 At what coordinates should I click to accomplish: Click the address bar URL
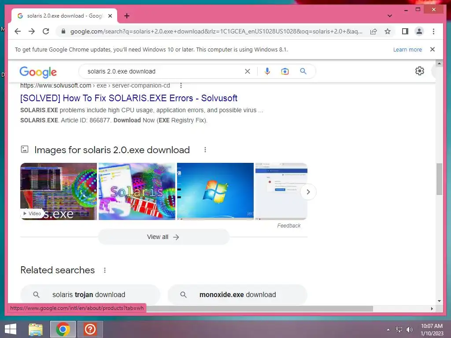[x=216, y=31]
